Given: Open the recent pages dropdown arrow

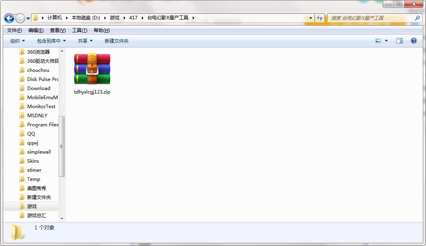Looking at the screenshot, I should [x=28, y=19].
